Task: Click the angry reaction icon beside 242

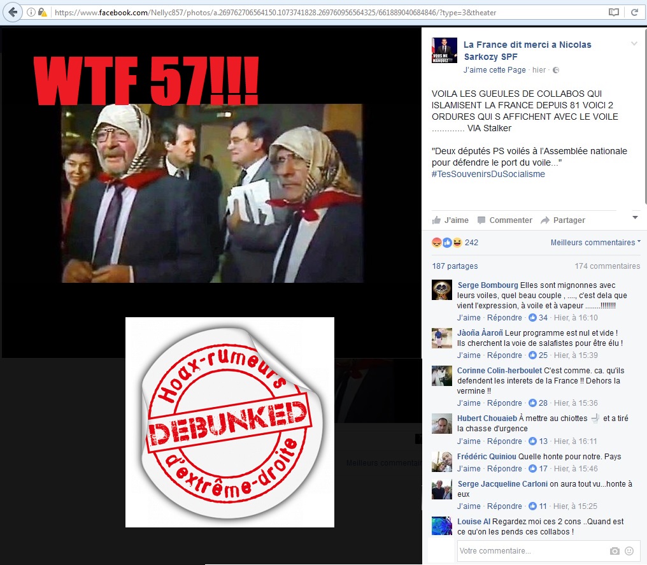Action: 437,243
